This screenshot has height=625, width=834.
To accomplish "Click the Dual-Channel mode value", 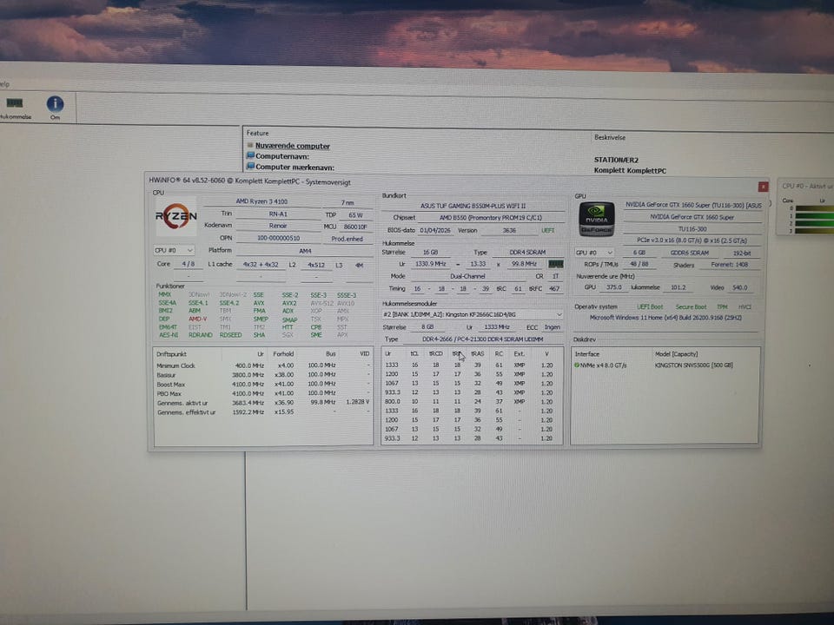I will click(467, 276).
